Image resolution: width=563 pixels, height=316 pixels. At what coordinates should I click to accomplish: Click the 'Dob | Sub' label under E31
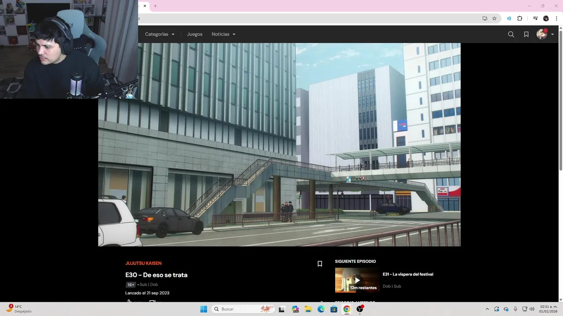(x=392, y=286)
